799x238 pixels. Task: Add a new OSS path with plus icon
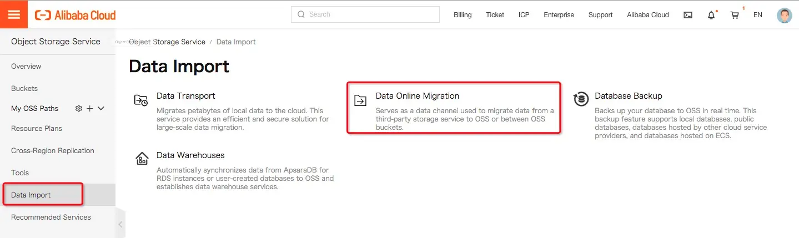point(90,109)
